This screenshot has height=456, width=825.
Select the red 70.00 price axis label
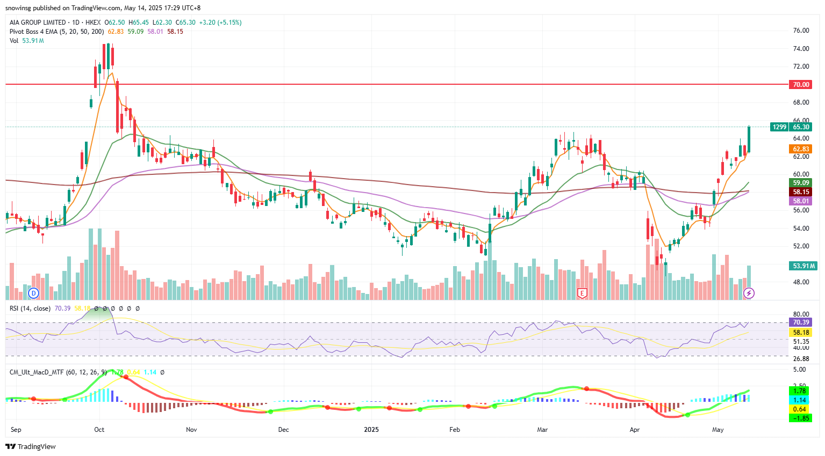801,84
